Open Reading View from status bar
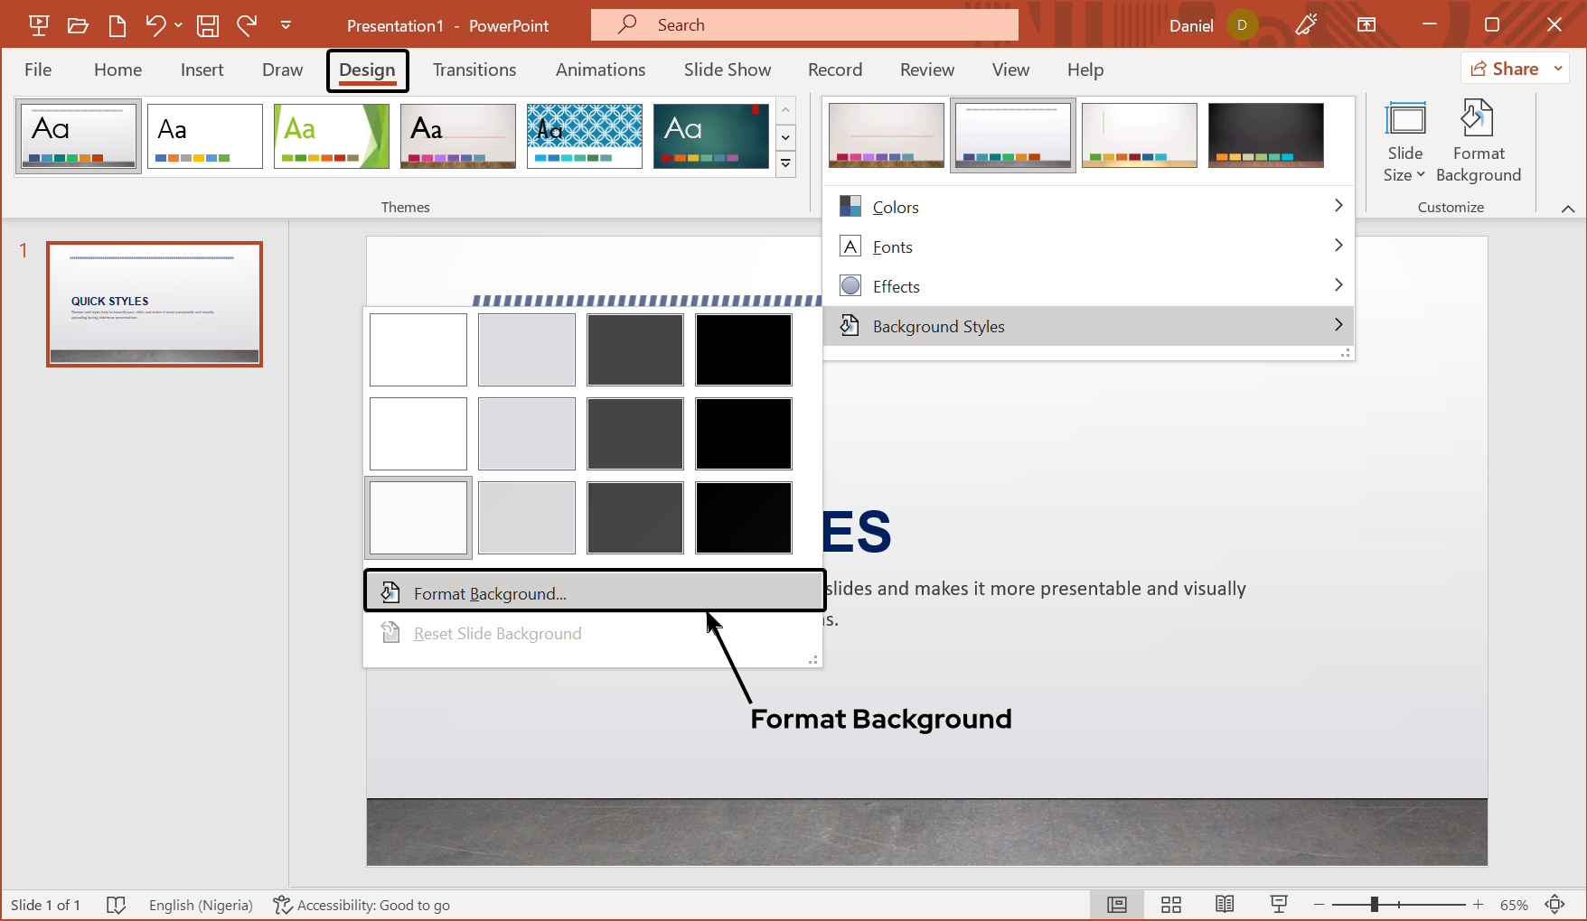 click(1225, 905)
